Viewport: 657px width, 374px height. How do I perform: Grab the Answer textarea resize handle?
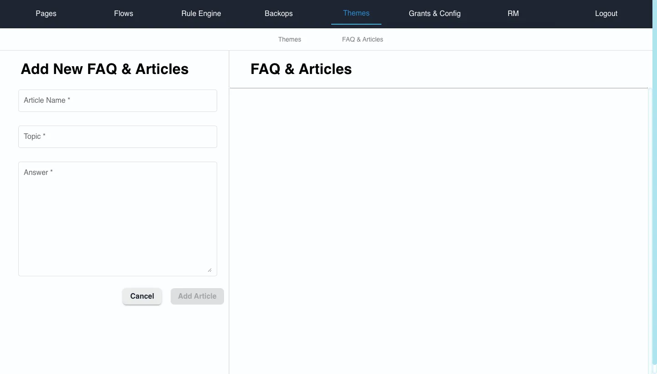tap(209, 270)
